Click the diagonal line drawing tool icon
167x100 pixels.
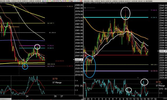(x=61, y=1)
